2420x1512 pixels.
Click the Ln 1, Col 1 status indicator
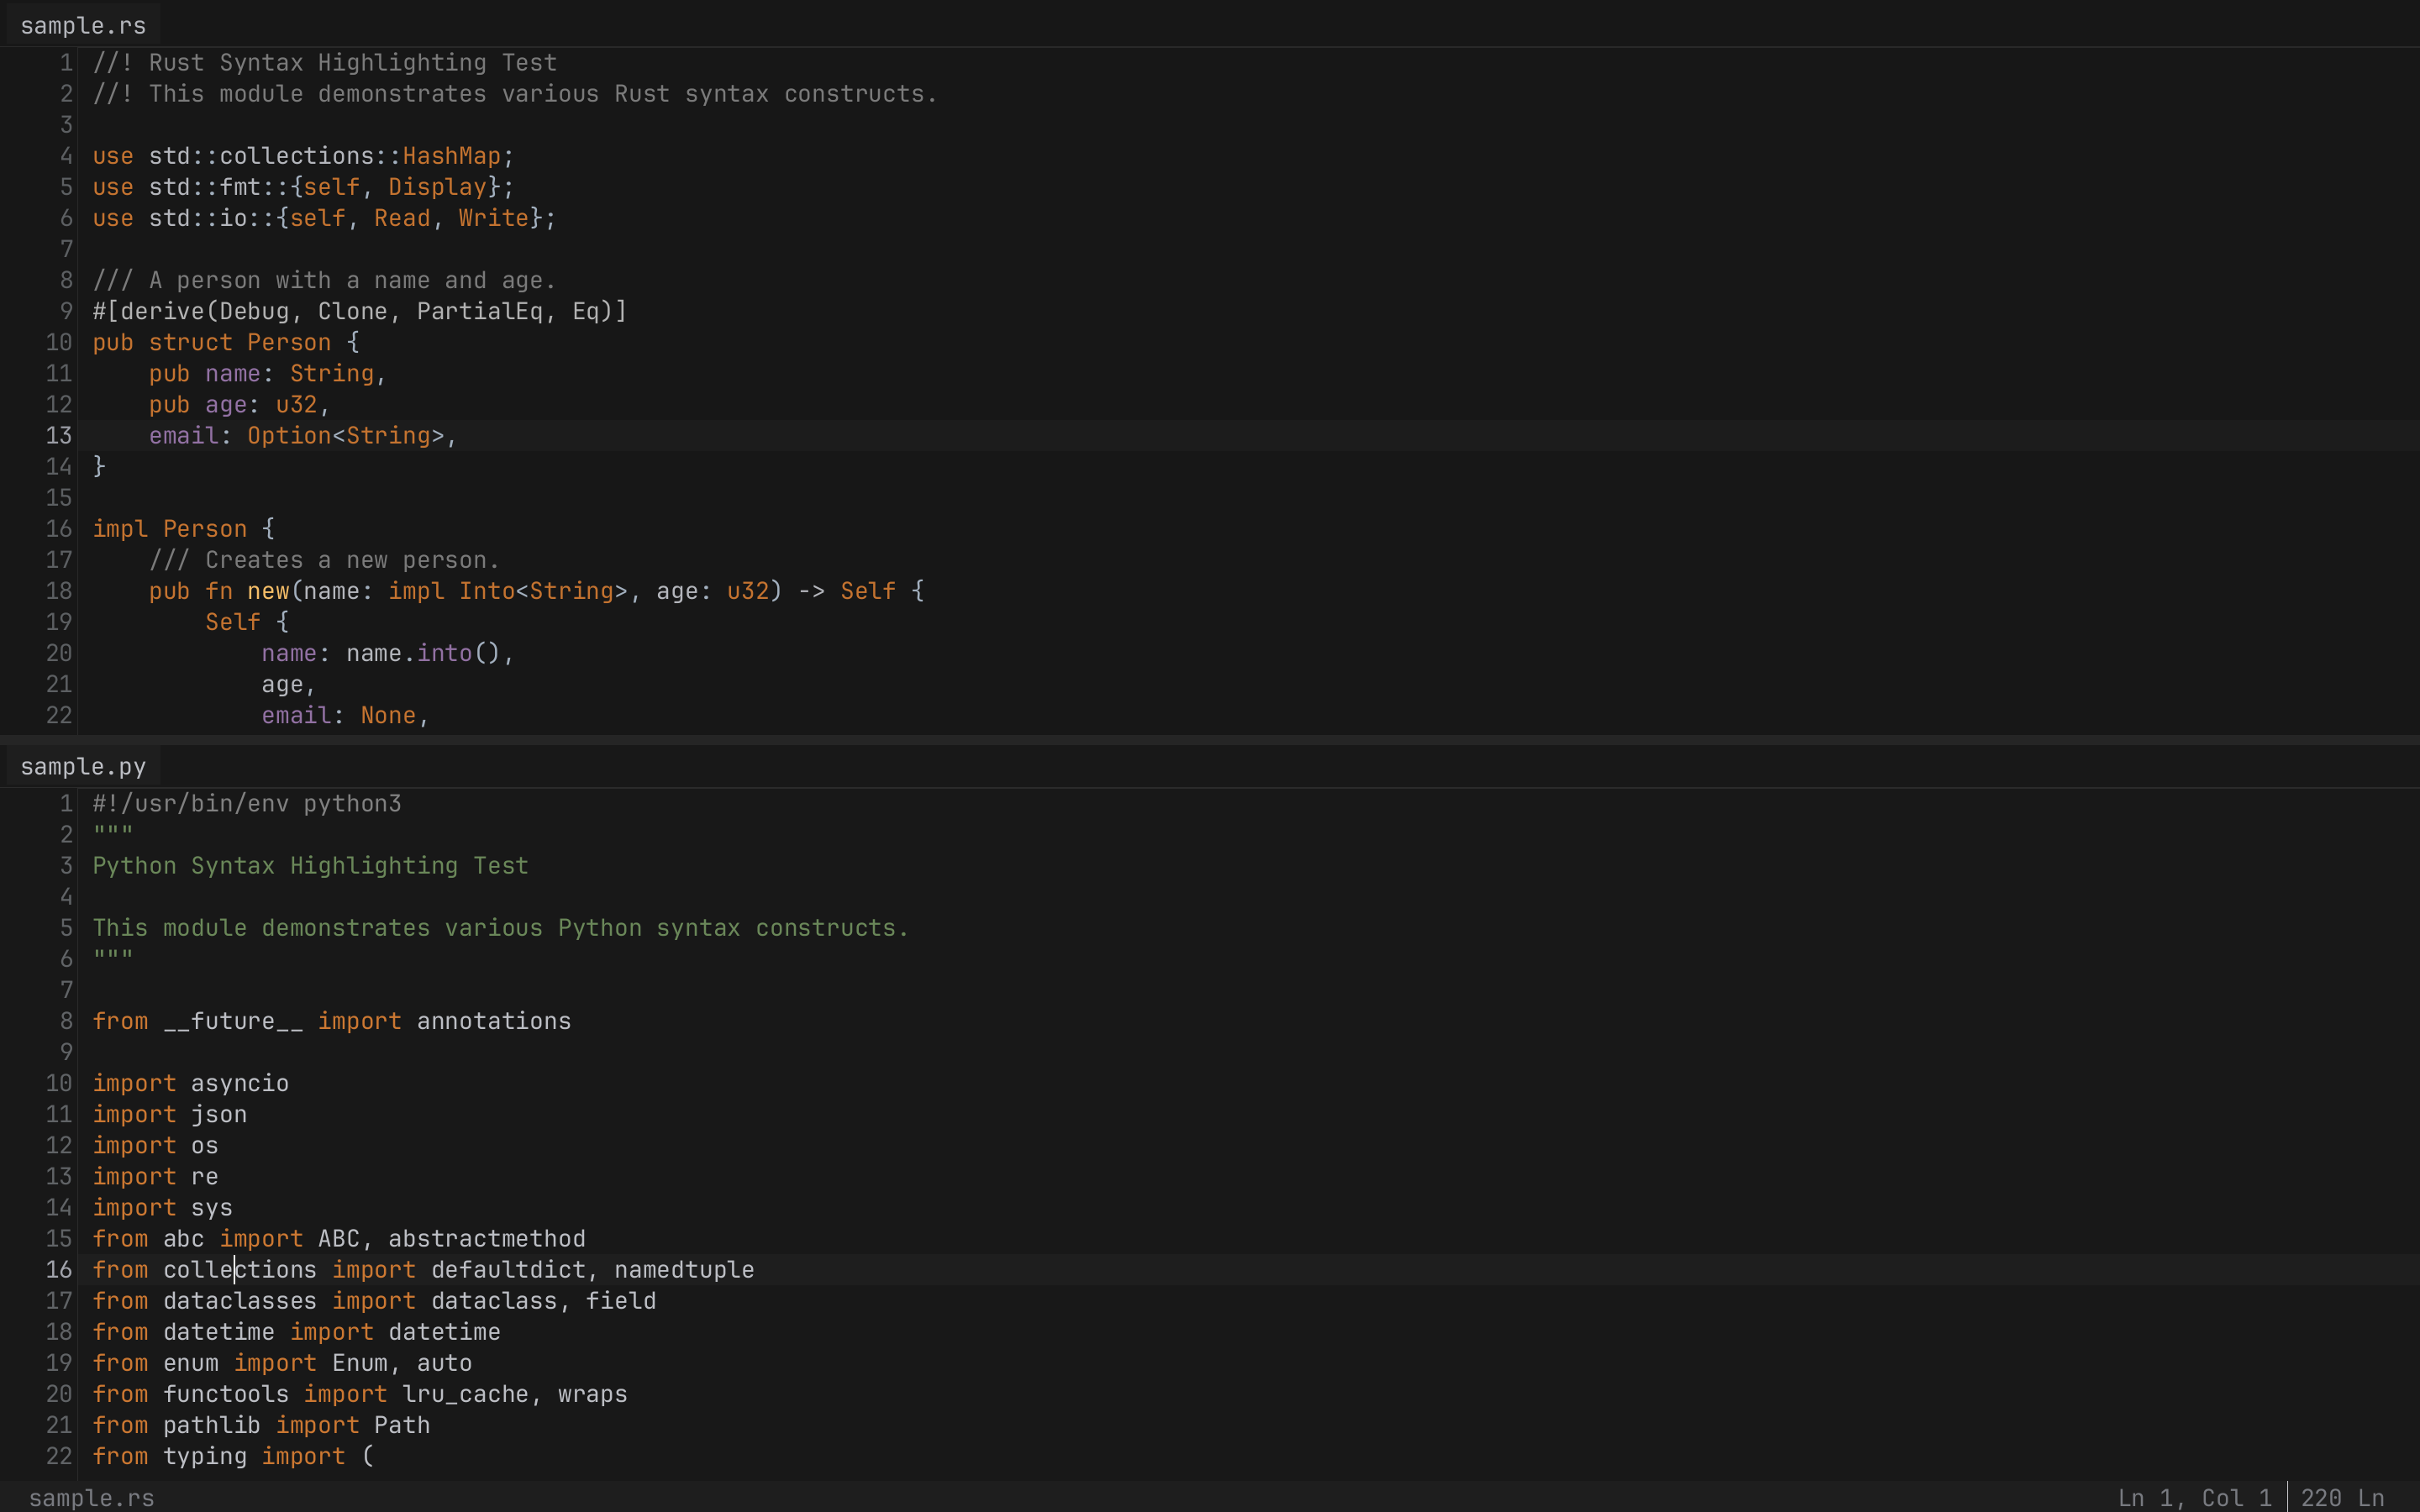[2196, 1497]
